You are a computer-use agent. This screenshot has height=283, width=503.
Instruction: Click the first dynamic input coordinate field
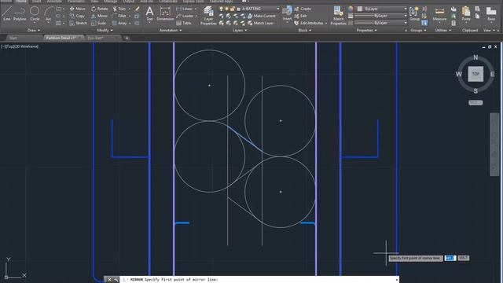click(450, 258)
